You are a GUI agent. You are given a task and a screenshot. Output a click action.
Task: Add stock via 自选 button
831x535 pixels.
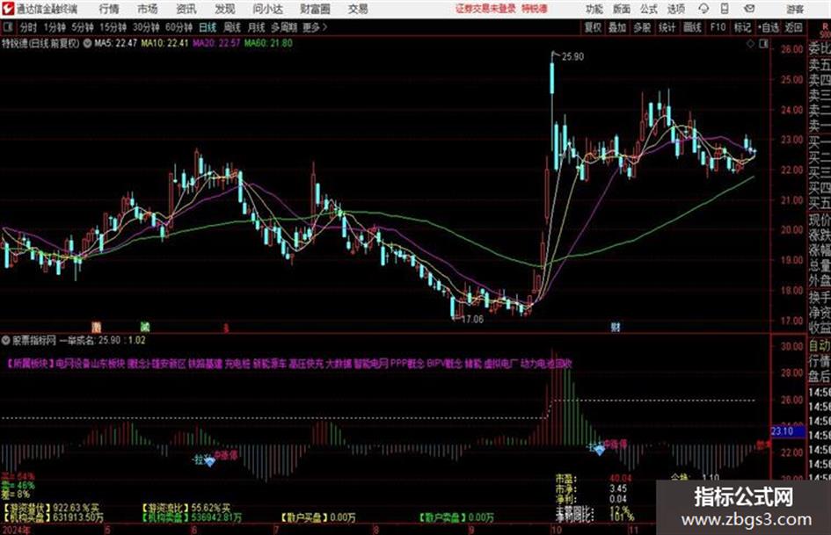pos(769,27)
